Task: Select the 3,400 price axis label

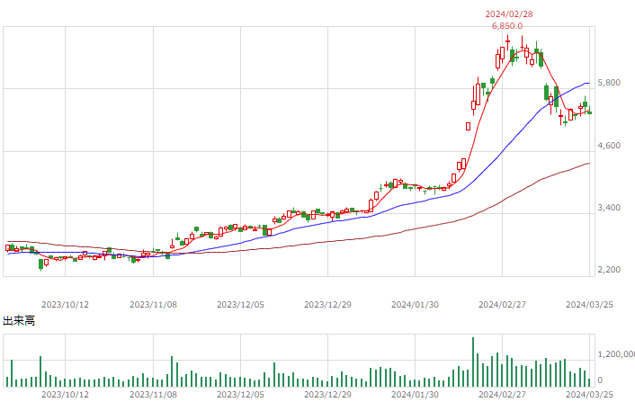Action: 609,208
